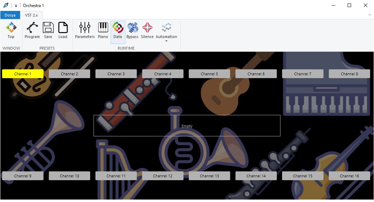Screen dimensions: 374x202
Task: Select Channel 6
Action: [x=256, y=74]
